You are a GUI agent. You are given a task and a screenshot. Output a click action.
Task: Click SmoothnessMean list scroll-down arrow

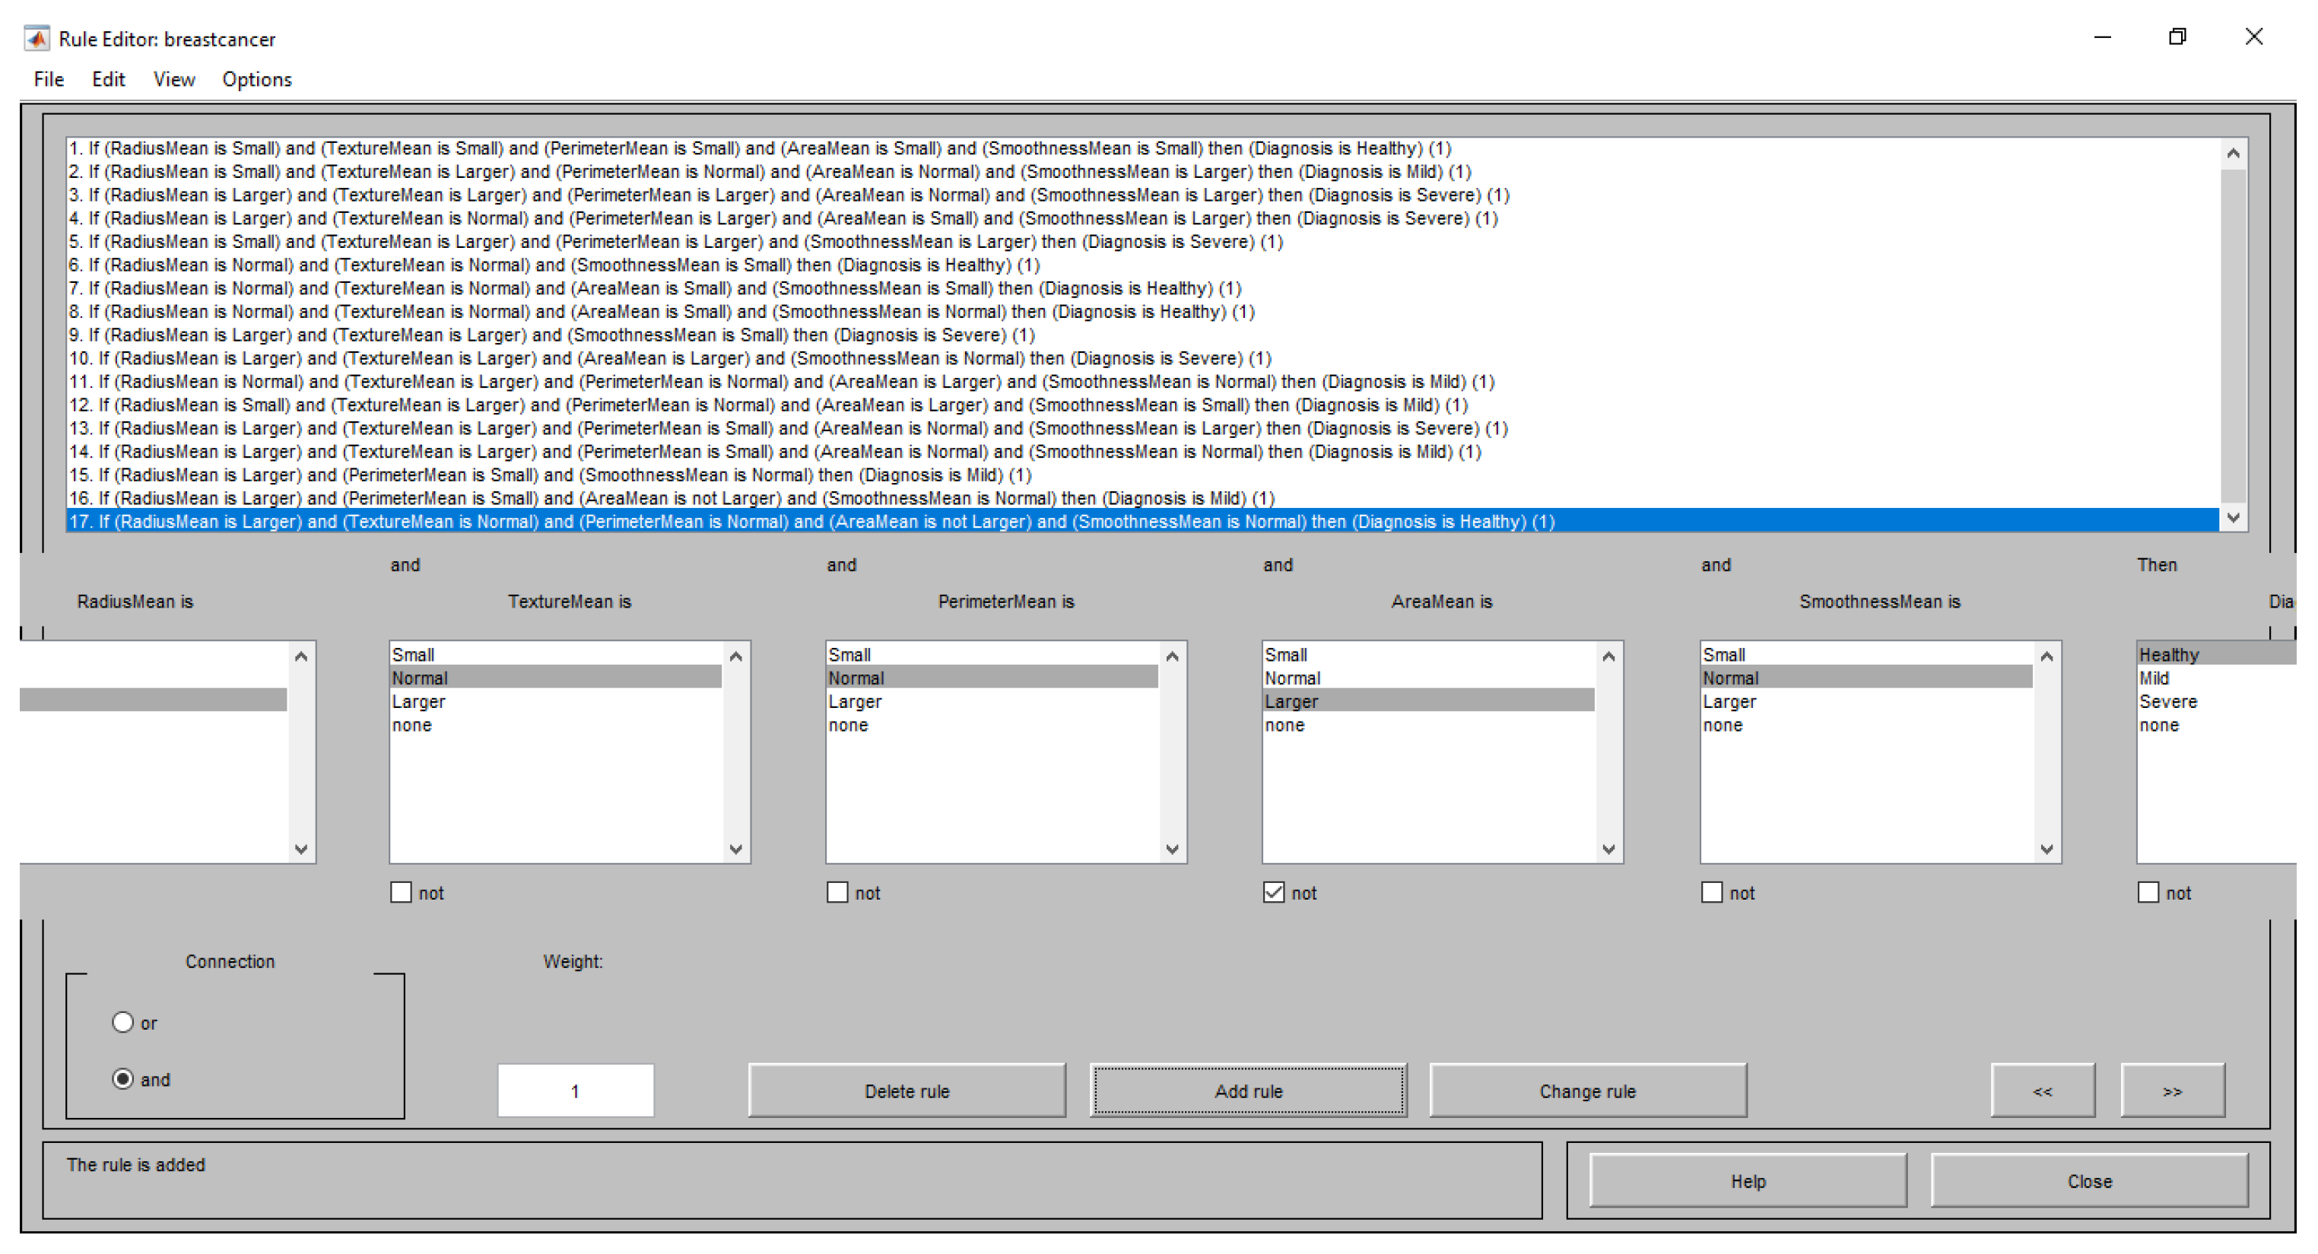click(2047, 849)
